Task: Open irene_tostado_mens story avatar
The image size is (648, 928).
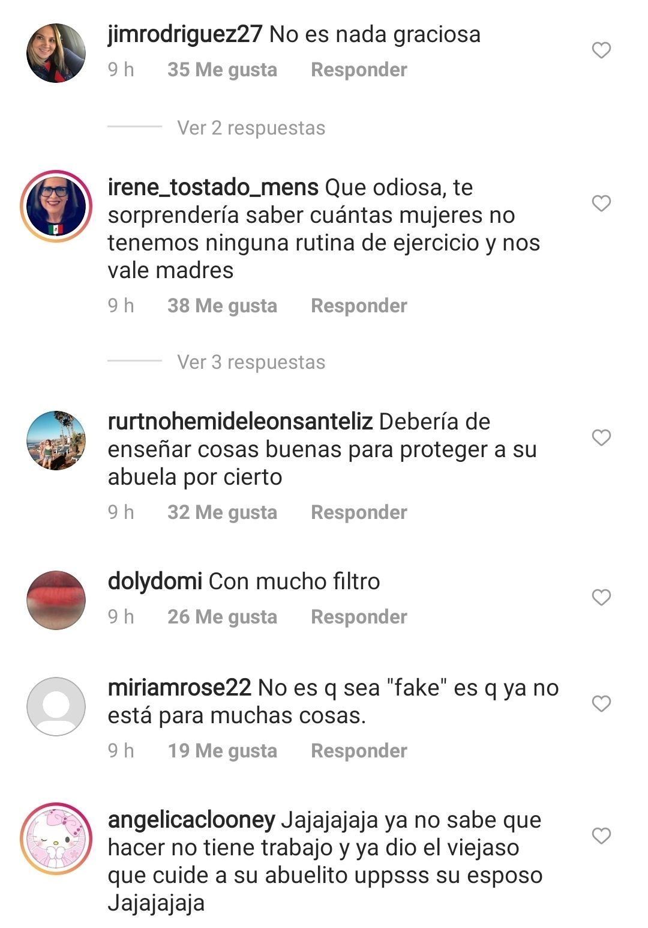Action: (56, 207)
